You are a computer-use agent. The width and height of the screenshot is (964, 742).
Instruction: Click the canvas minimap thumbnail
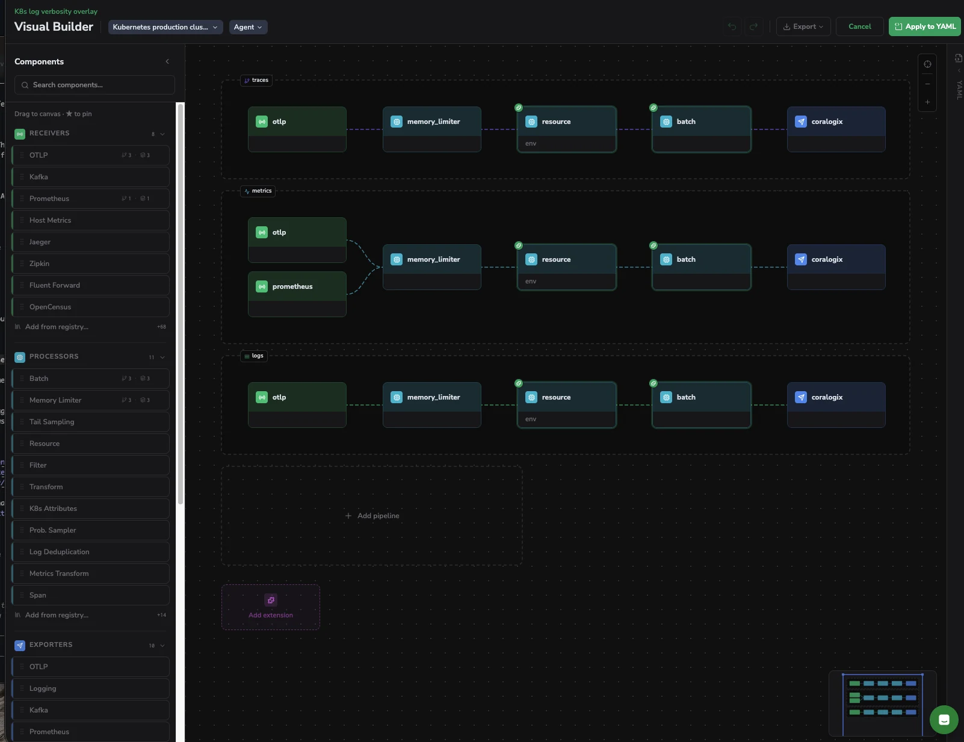(882, 703)
